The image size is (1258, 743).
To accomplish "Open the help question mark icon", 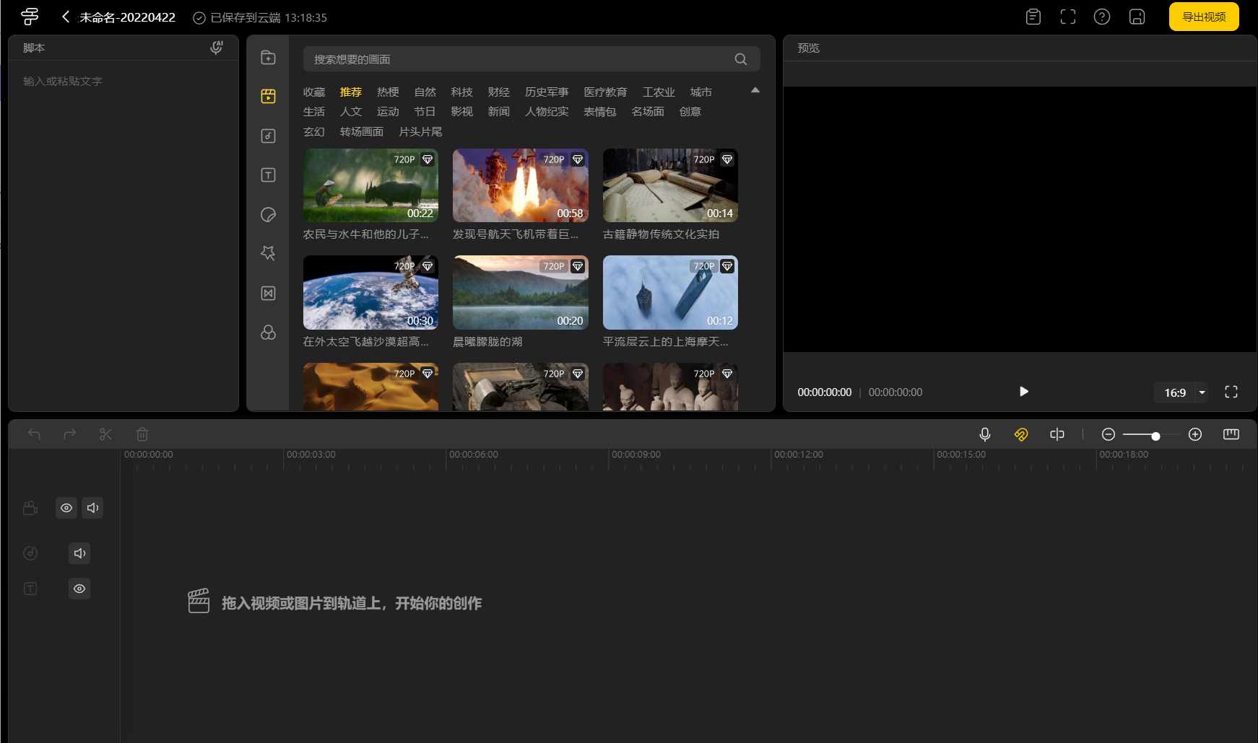I will click(1102, 17).
